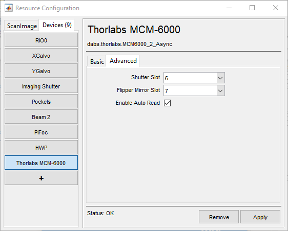This screenshot has width=288, height=231.
Task: Choose the Pockels device entry
Action: [41, 102]
